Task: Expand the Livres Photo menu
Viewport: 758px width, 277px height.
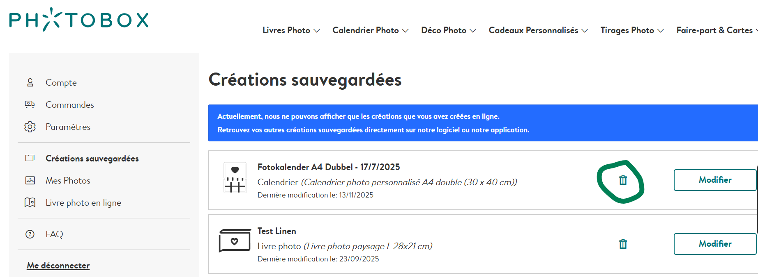Action: (x=291, y=30)
